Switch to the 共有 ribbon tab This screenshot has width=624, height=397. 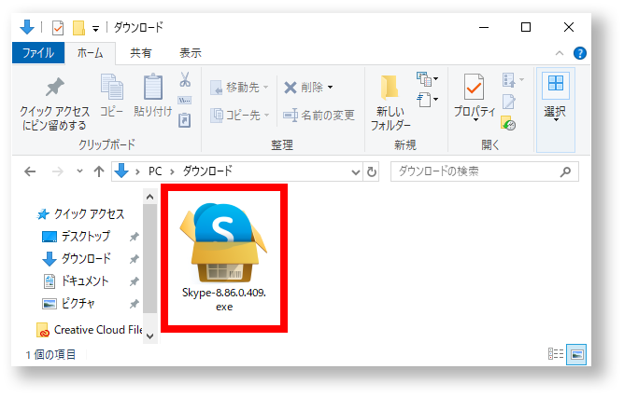coord(141,53)
